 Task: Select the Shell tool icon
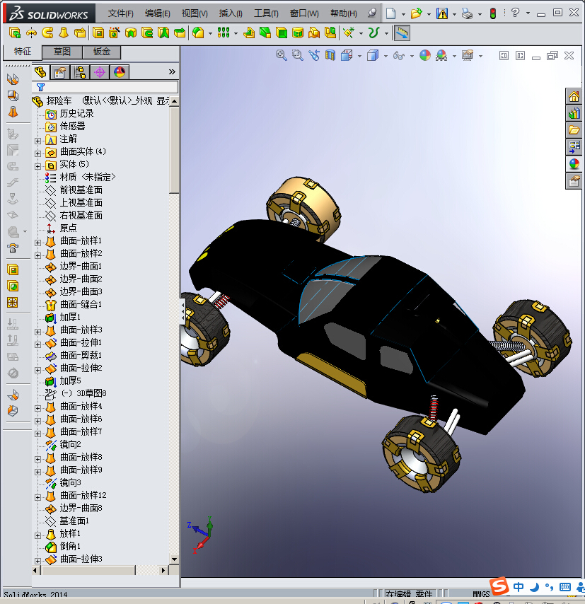(282, 33)
